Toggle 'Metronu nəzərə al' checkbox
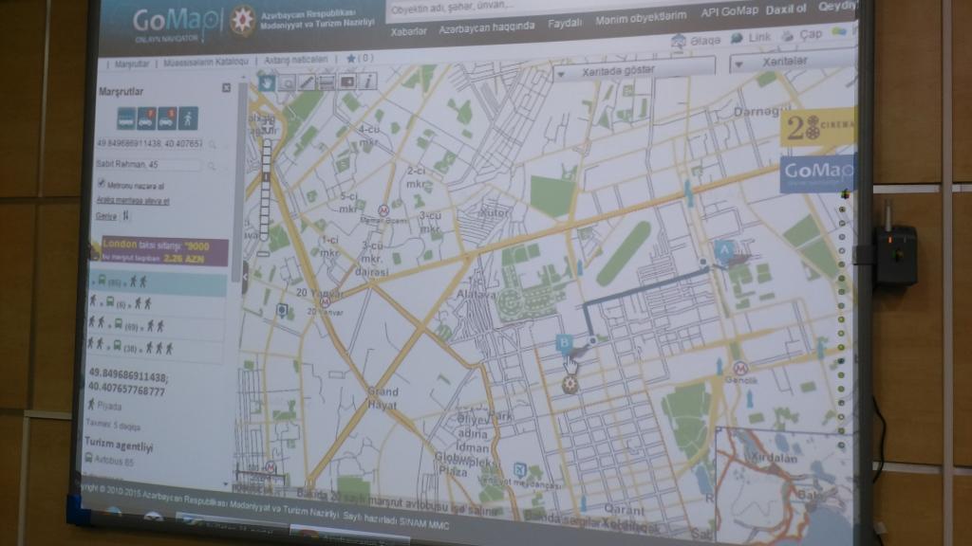Screen dimensions: 972x546 coord(101,183)
